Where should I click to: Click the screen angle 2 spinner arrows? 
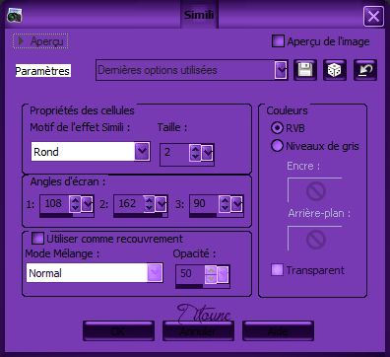click(x=149, y=204)
